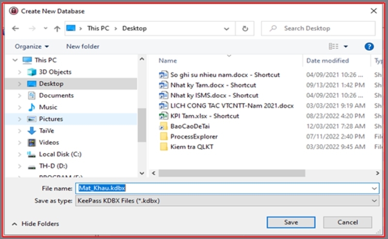Viewport: 388px width, 239px height.
Task: Select 'KPI Tam.xlsx - Shortcut' file
Action: pos(204,116)
